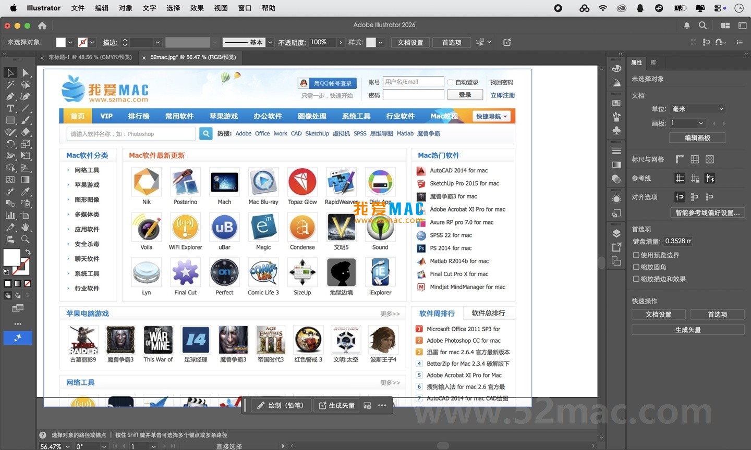Select the Zoom tool in the toolbar
The image size is (751, 450).
click(x=26, y=240)
